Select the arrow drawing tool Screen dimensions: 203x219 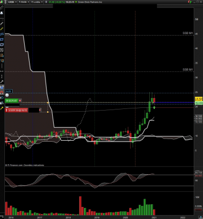[2, 82]
